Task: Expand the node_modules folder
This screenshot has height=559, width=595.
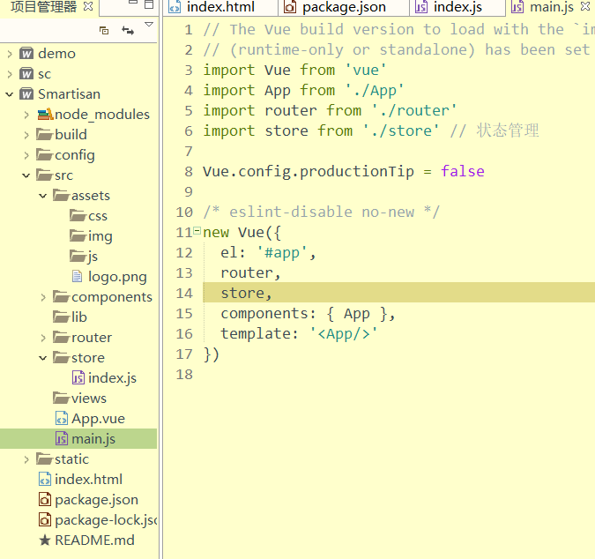Action: (26, 115)
